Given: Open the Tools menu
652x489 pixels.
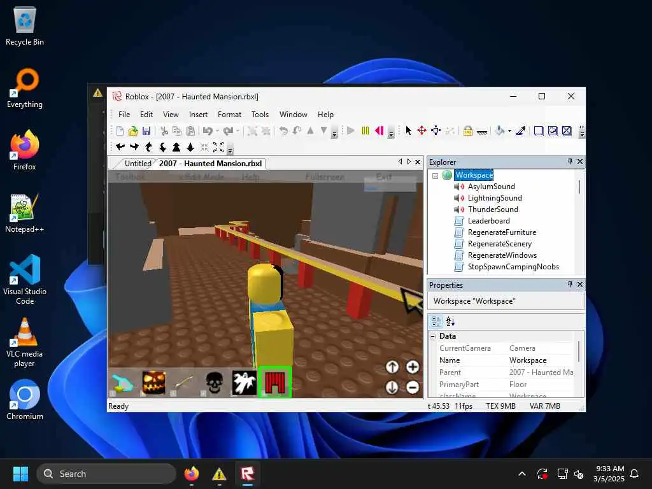Looking at the screenshot, I should click(260, 115).
